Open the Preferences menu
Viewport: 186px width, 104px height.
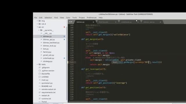(x=92, y=18)
